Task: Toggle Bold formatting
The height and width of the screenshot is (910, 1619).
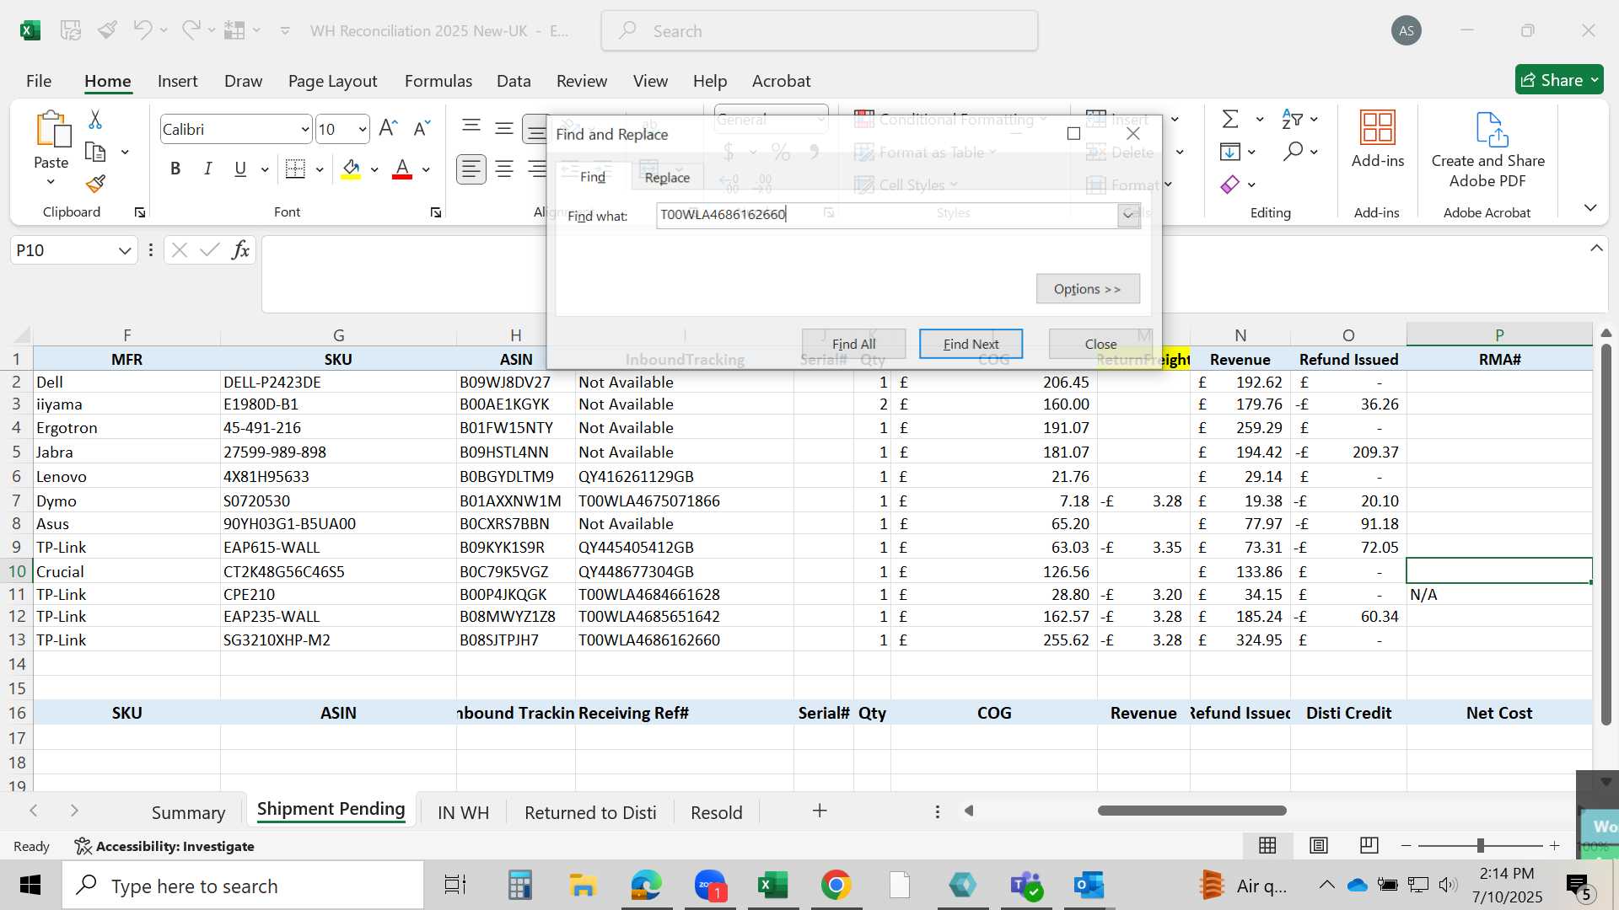Action: [x=175, y=169]
